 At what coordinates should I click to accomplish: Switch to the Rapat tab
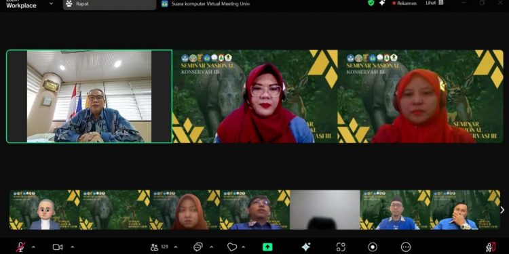[110, 4]
